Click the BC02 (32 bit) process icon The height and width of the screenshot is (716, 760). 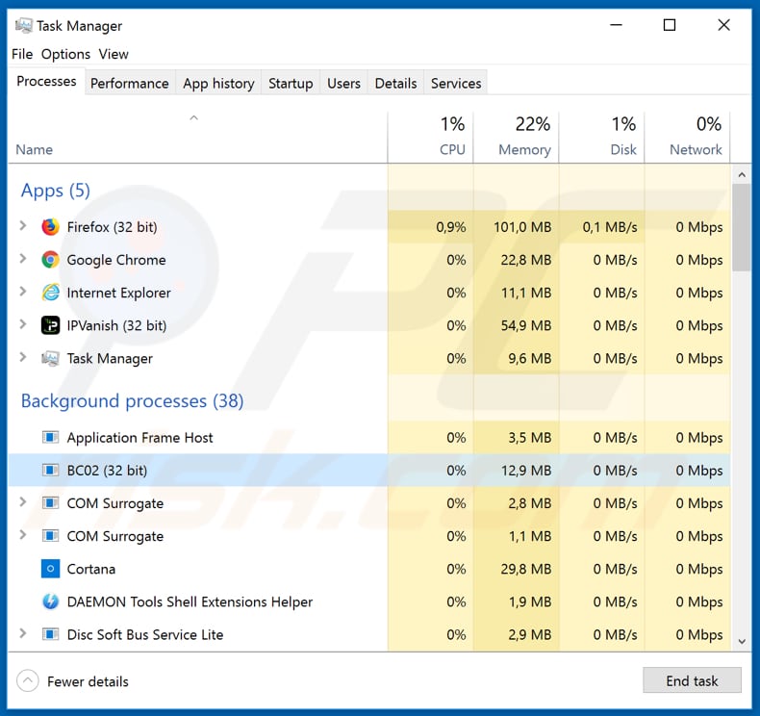click(50, 471)
